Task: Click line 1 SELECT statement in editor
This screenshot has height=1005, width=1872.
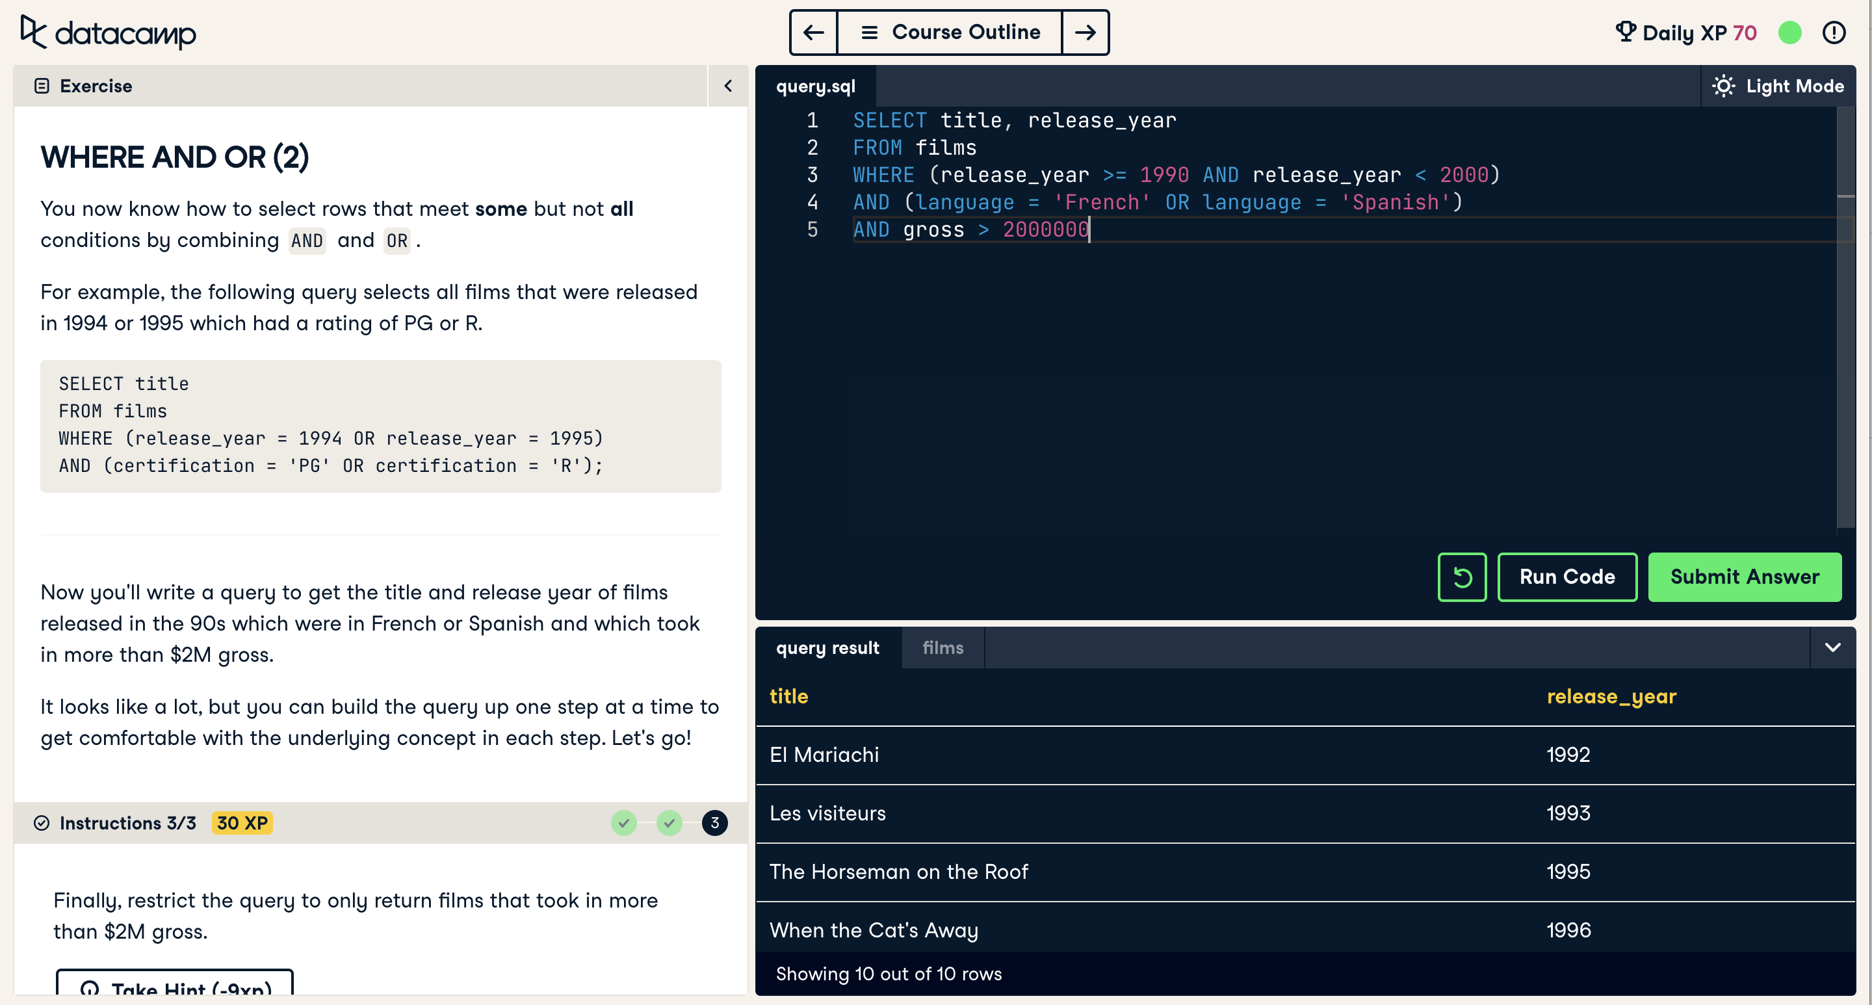Action: pos(1015,121)
